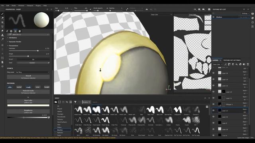Click the Material mode button
Image resolution: width=255 pixels, height=143 pixels.
pos(28,92)
